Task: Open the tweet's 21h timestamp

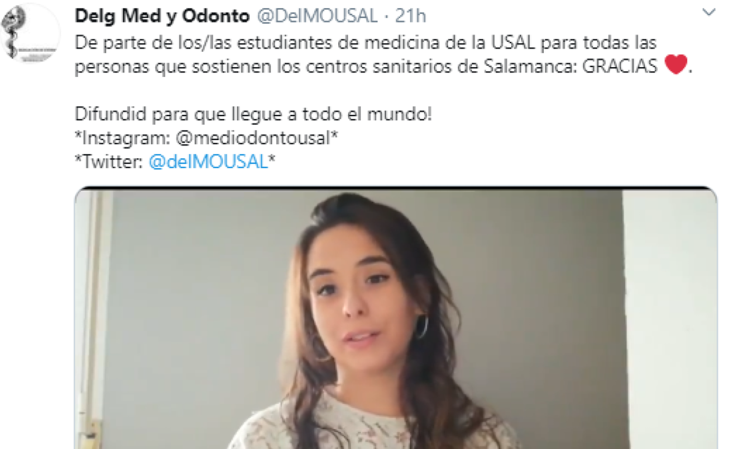Action: (x=411, y=16)
